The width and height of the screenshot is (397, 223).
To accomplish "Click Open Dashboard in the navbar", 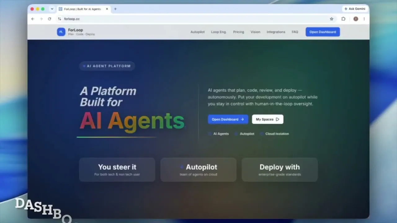I will [323, 32].
